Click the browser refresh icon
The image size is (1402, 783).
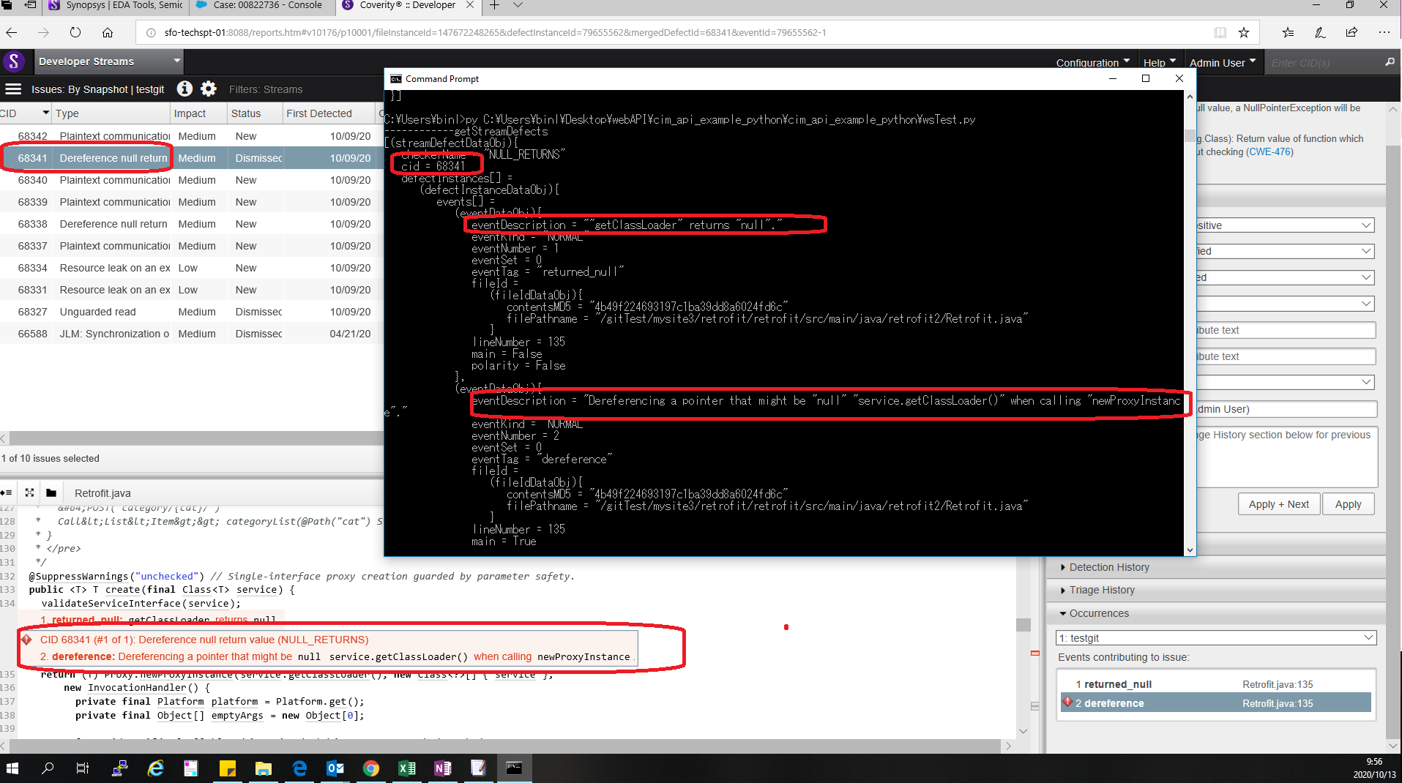(x=75, y=32)
